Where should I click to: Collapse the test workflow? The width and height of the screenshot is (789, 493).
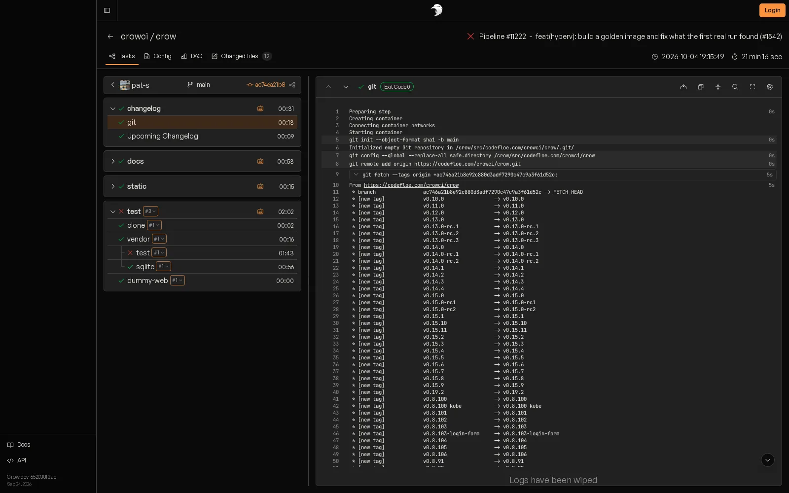113,211
